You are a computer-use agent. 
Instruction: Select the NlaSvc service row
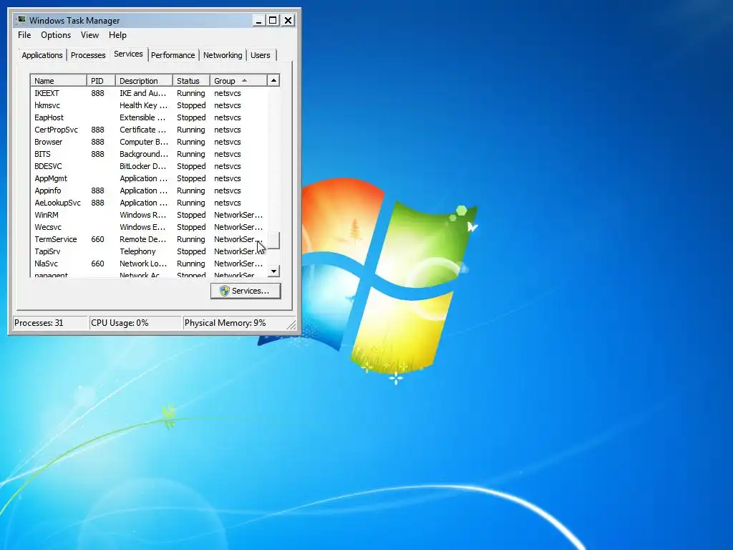pos(149,264)
